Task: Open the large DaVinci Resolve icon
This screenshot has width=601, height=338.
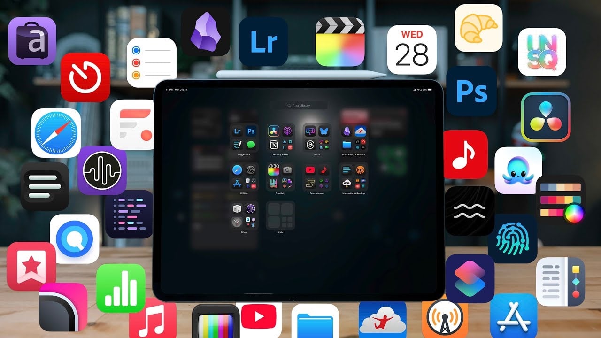Action: [x=546, y=117]
